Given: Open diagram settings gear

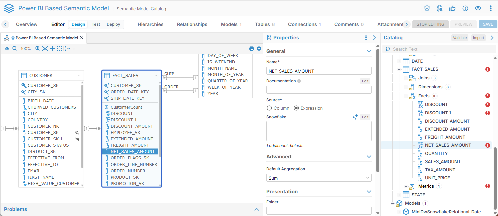Looking at the screenshot, I should [259, 49].
